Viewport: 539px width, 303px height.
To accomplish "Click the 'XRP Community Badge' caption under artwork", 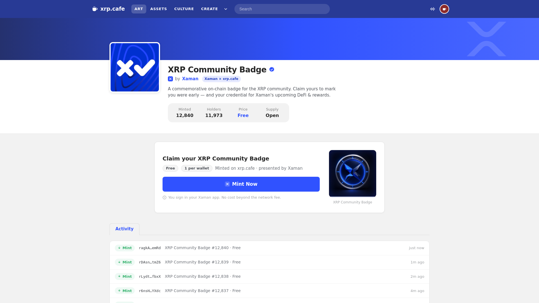I will pos(353,202).
